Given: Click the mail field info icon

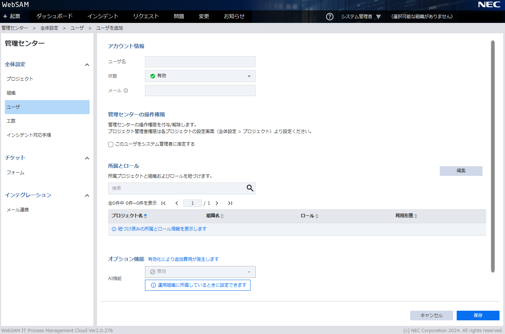Looking at the screenshot, I should [126, 91].
